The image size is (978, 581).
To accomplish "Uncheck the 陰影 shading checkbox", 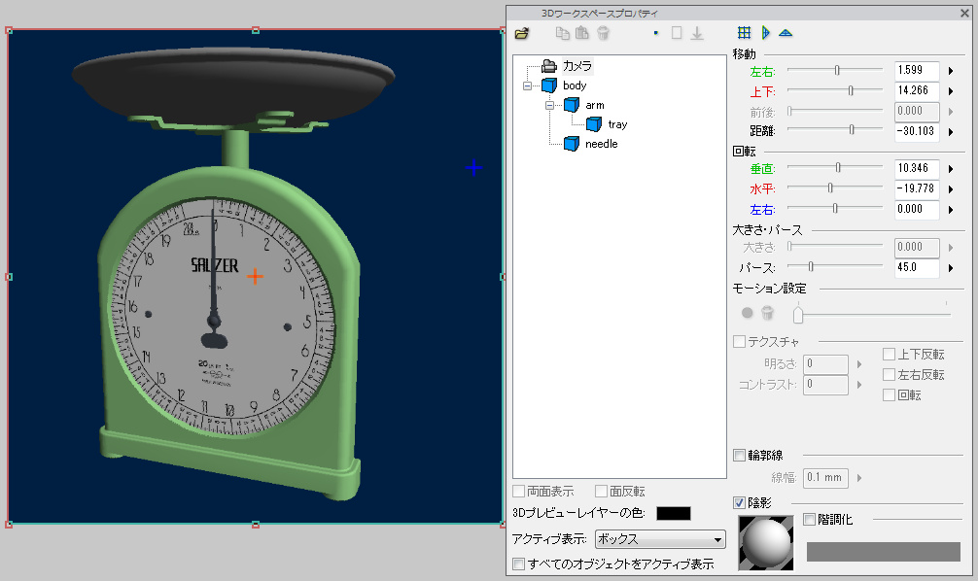I will (740, 502).
